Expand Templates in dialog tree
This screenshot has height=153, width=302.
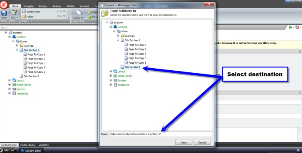tap(111, 85)
